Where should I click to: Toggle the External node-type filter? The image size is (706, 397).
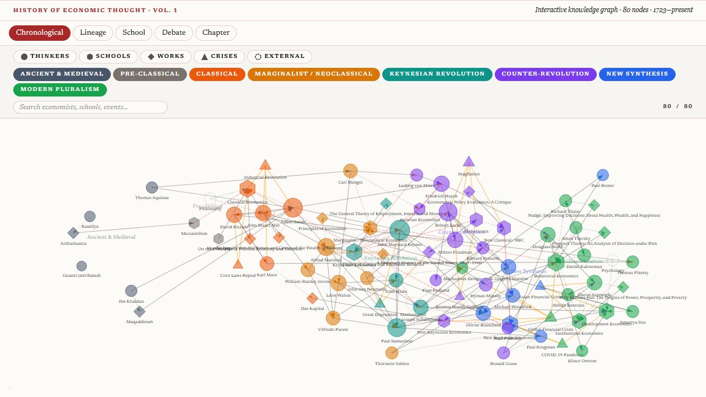[x=280, y=56]
